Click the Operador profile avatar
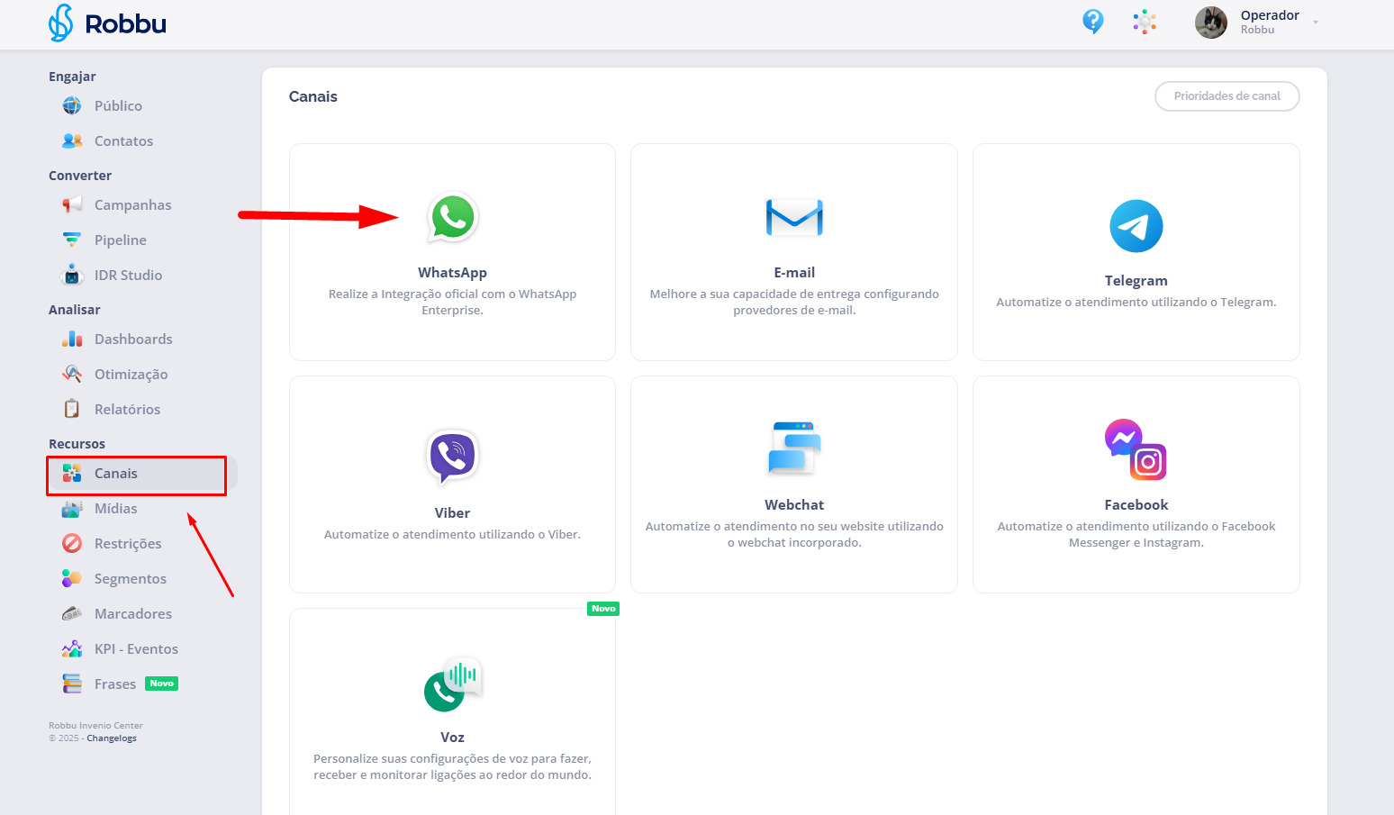Screen dimensions: 1394x815 1210,23
